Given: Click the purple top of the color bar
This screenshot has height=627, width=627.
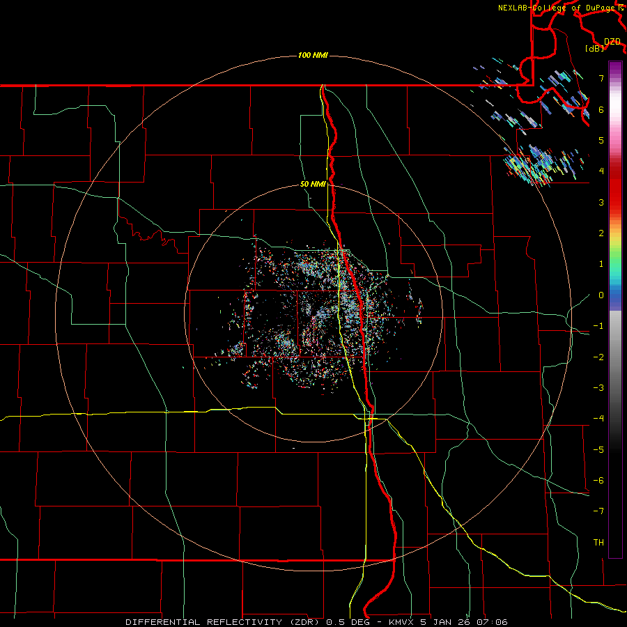Looking at the screenshot, I should 615,68.
